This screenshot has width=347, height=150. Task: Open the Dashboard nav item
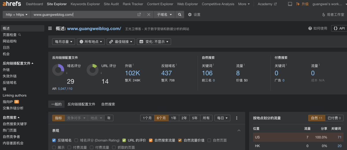[34, 4]
